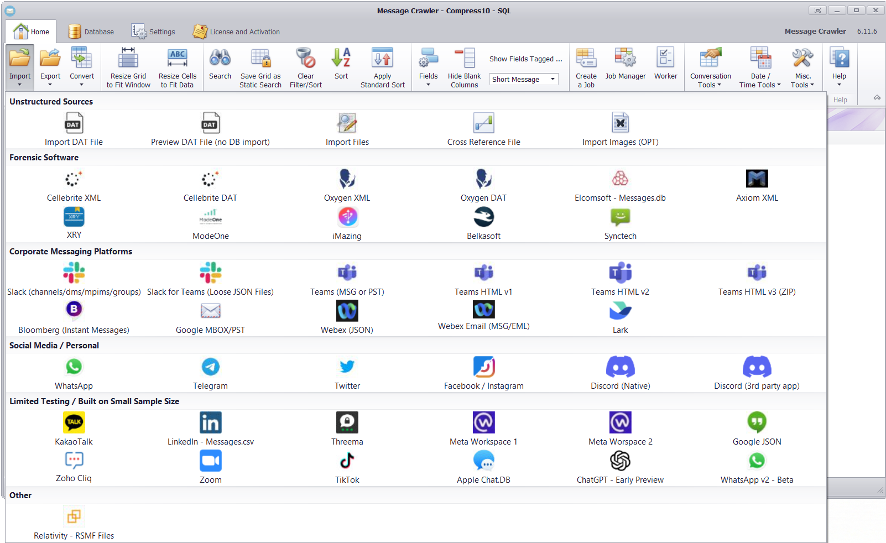
Task: Open the Convert dropdown
Action: coord(81,67)
